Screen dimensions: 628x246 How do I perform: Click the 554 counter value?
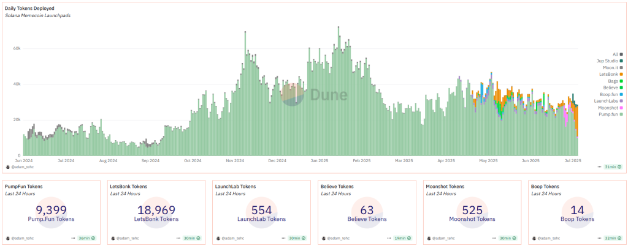261,210
